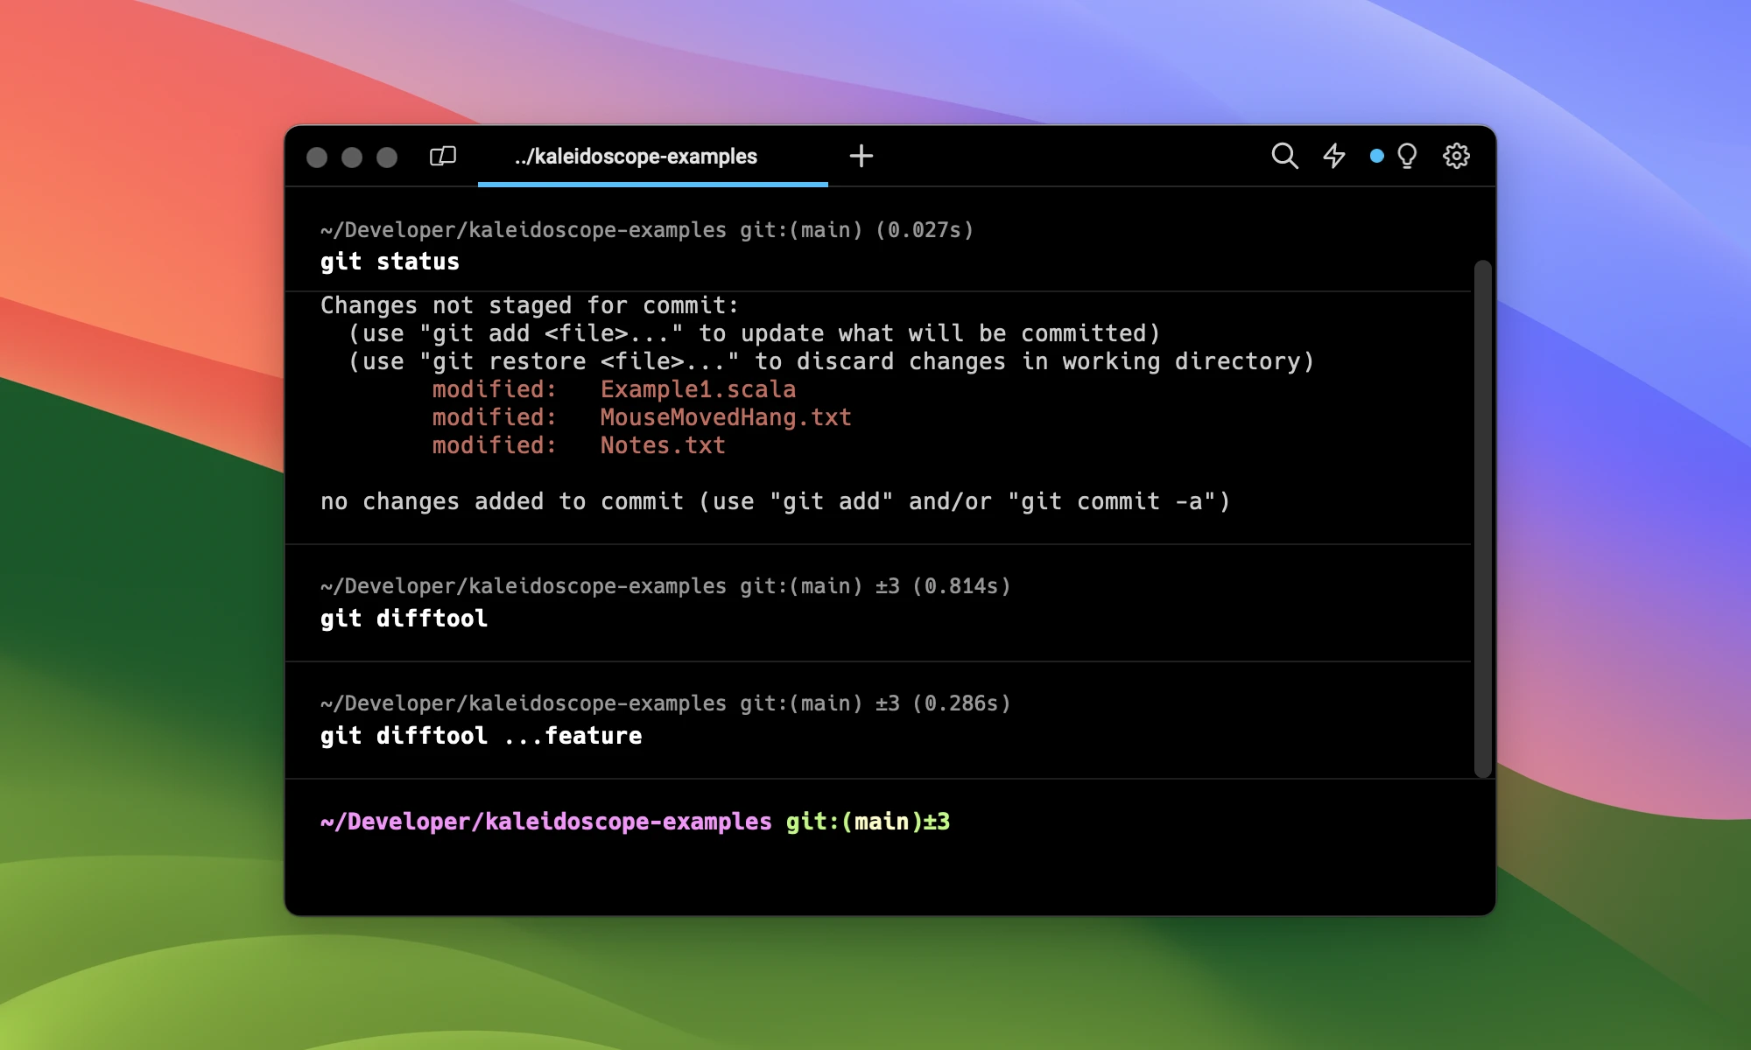This screenshot has height=1050, width=1751.
Task: Select the first git difftool command
Action: pos(403,619)
